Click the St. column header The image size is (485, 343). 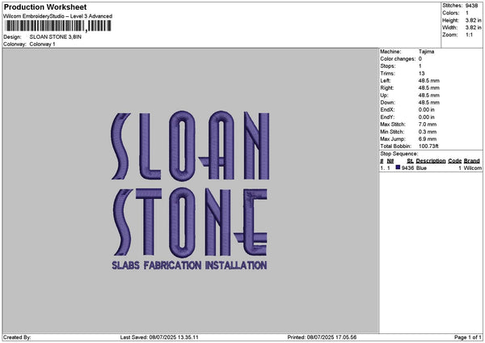(x=410, y=161)
